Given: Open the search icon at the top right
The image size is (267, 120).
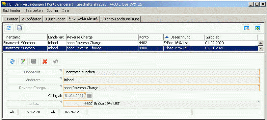Looking at the screenshot, I should (x=247, y=28).
